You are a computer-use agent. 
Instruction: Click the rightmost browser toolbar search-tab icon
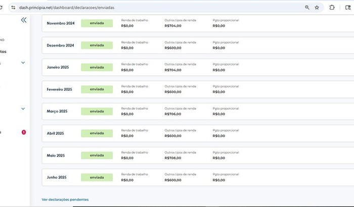tap(348, 8)
